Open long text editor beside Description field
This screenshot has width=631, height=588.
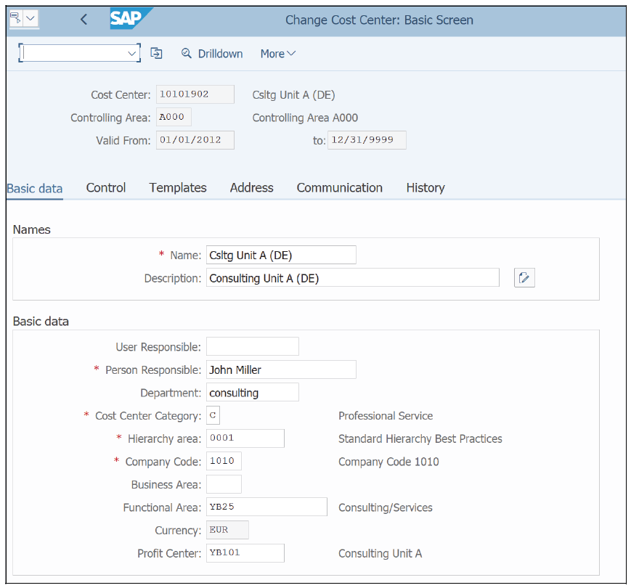524,277
